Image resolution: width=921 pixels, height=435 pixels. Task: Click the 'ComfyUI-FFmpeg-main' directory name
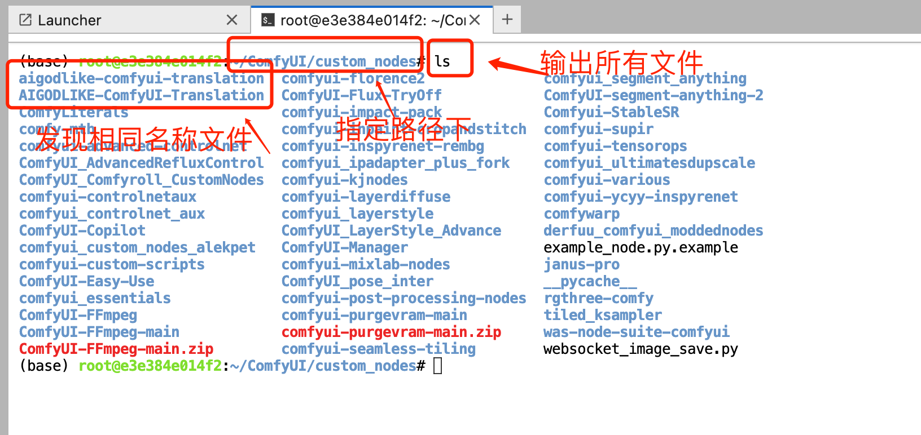pyautogui.click(x=99, y=332)
